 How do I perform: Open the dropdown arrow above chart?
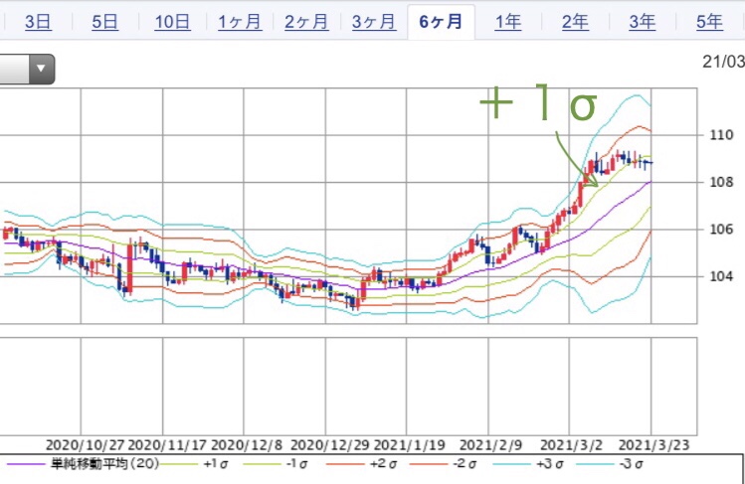point(42,69)
